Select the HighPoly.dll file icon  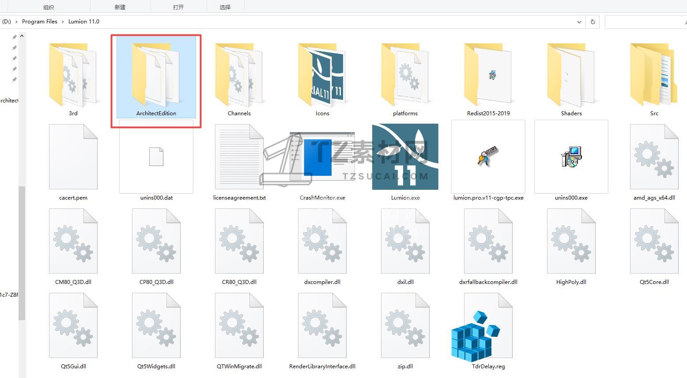point(571,241)
